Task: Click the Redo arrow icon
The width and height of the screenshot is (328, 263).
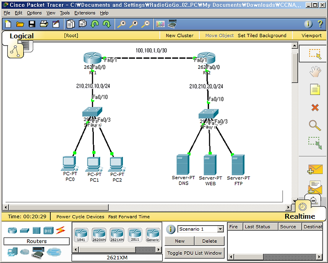Action: click(x=107, y=24)
